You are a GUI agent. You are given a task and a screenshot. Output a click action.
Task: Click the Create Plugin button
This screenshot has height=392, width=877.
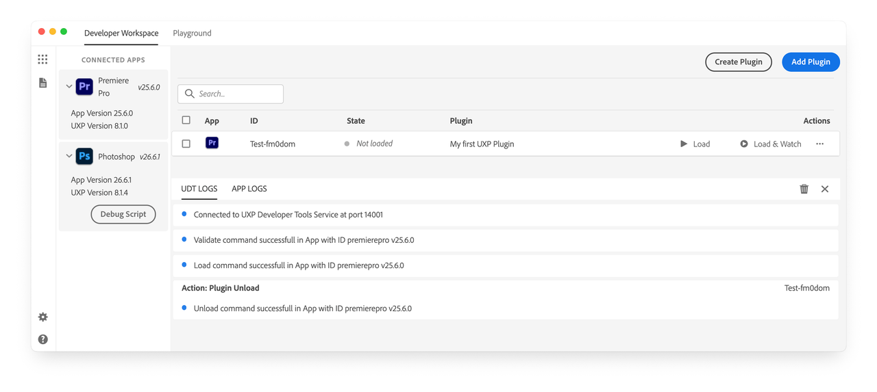click(x=738, y=62)
